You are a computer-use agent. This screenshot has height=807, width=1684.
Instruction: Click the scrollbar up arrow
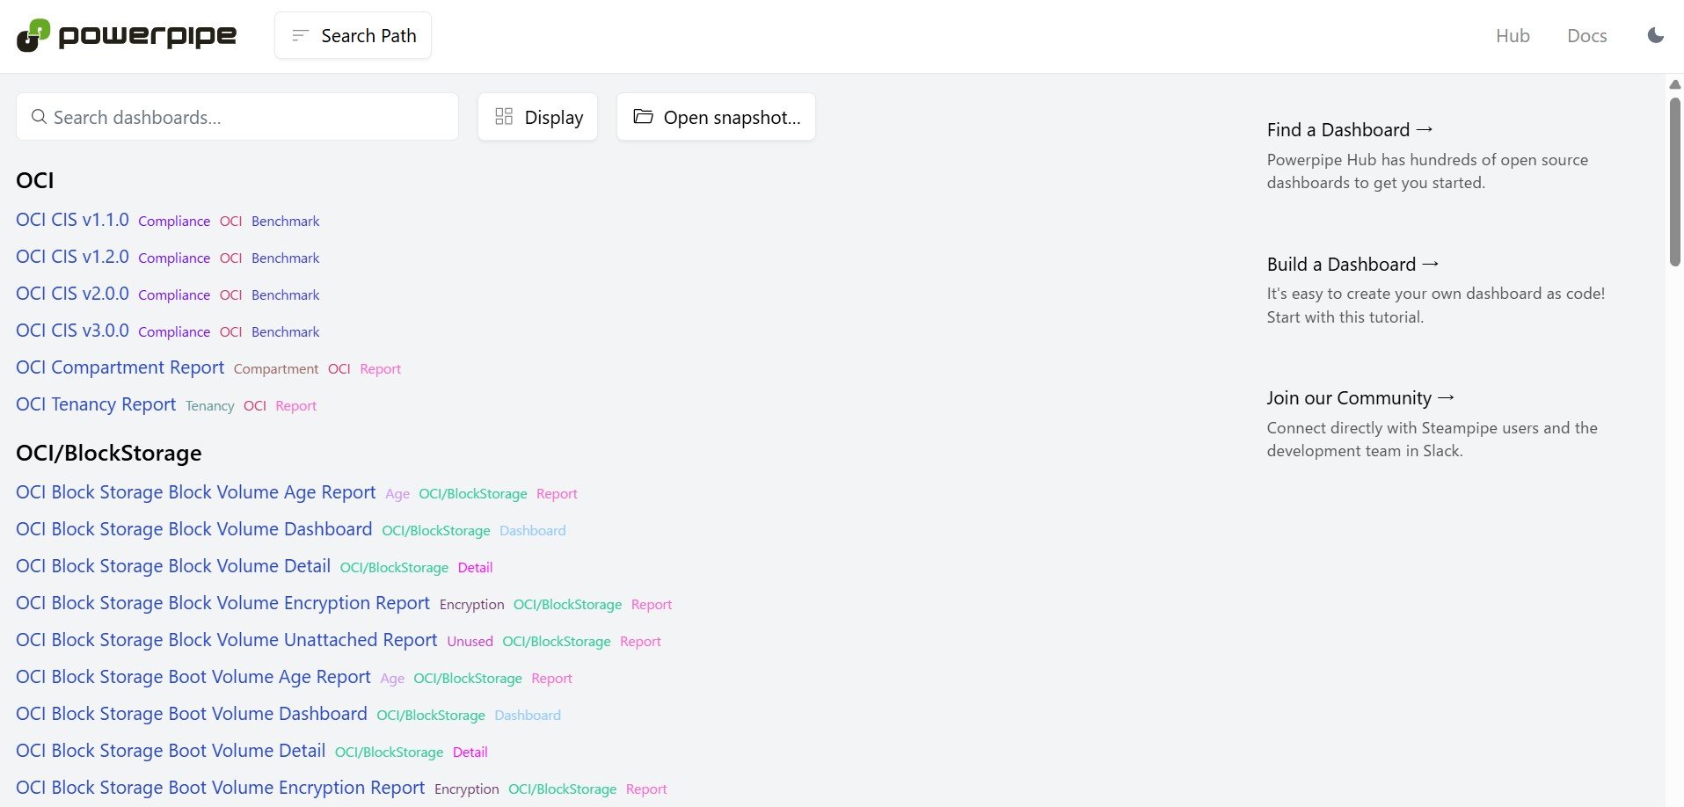click(x=1674, y=84)
